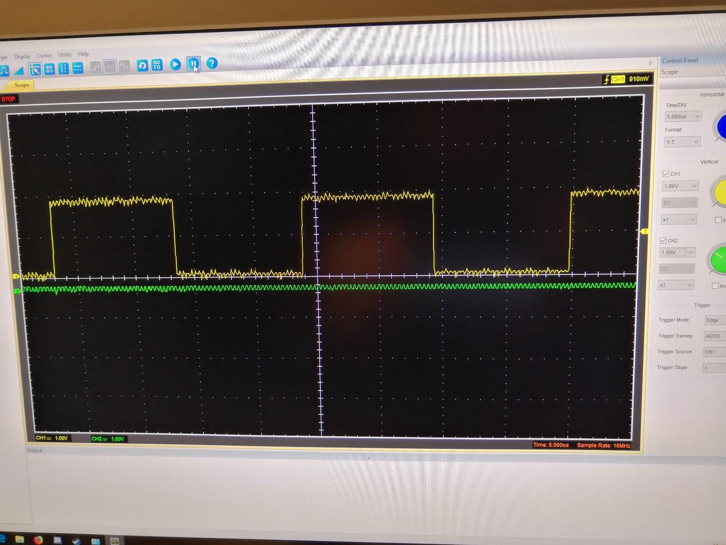Image resolution: width=726 pixels, height=545 pixels.
Task: Select the horizontal cursor lines icon
Action: [78, 69]
